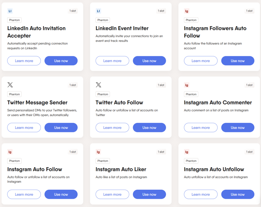The width and height of the screenshot is (261, 207).
Task: Click the Instagram icon on Followers Auto Follow card
Action: [187, 11]
